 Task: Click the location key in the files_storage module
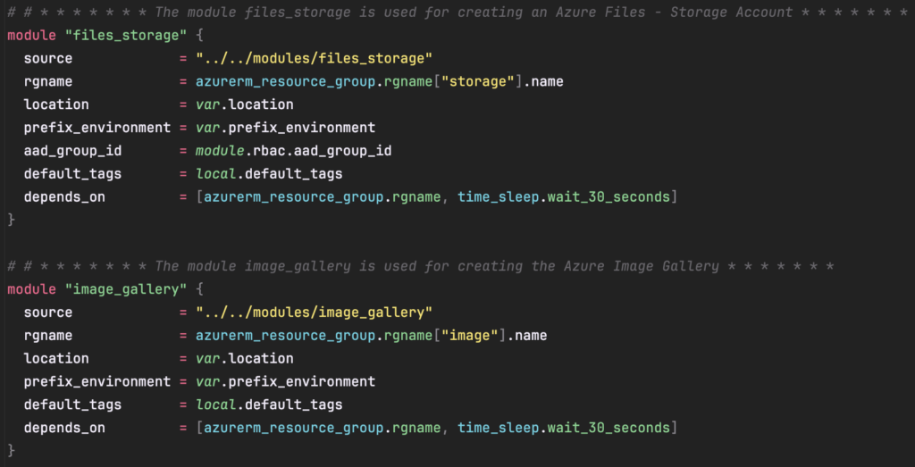tap(56, 105)
